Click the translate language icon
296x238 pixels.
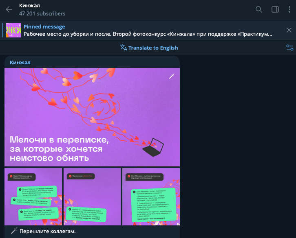coord(124,48)
